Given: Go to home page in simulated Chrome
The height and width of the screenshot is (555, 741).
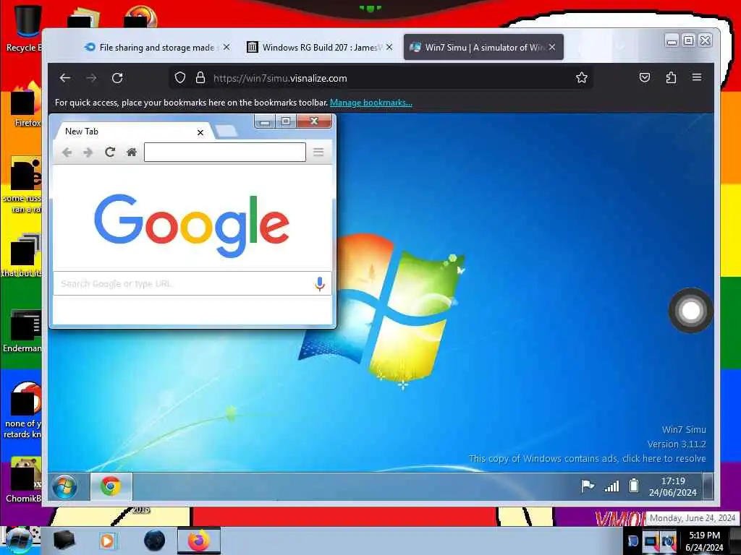Looking at the screenshot, I should [132, 152].
